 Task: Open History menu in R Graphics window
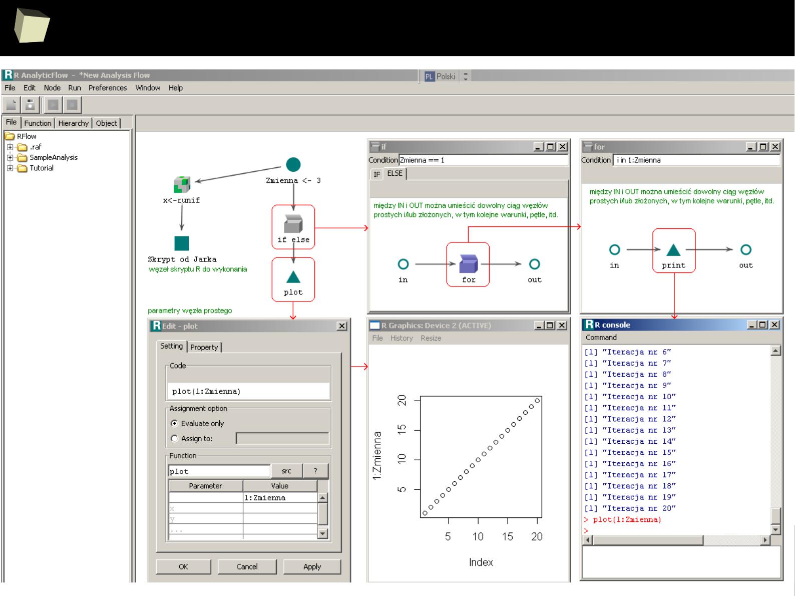pos(402,338)
